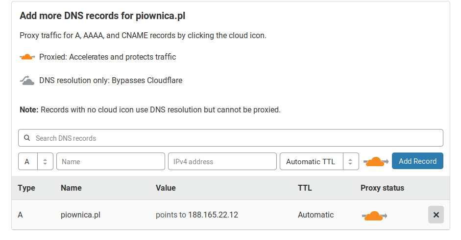Image resolution: width=461 pixels, height=240 pixels.
Task: Open the record type dropdown showing A
Action: click(28, 161)
